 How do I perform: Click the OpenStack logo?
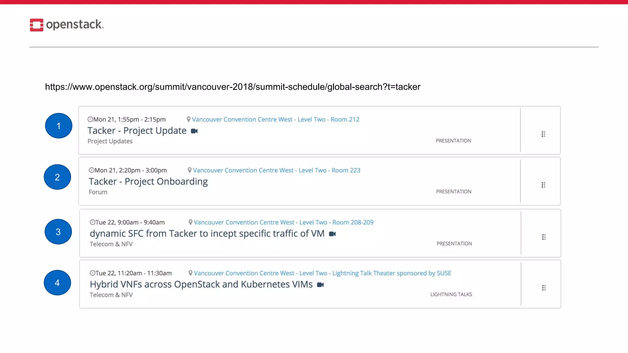point(67,25)
